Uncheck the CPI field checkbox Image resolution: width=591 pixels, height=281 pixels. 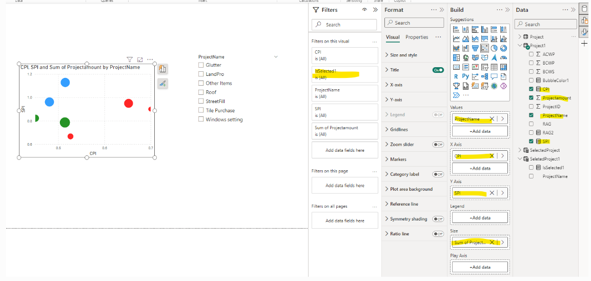coord(531,89)
